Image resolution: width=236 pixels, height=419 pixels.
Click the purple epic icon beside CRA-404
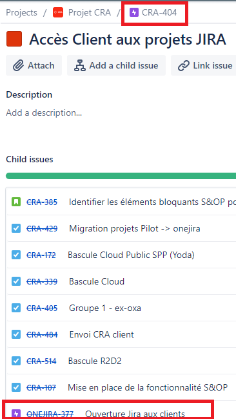(134, 12)
